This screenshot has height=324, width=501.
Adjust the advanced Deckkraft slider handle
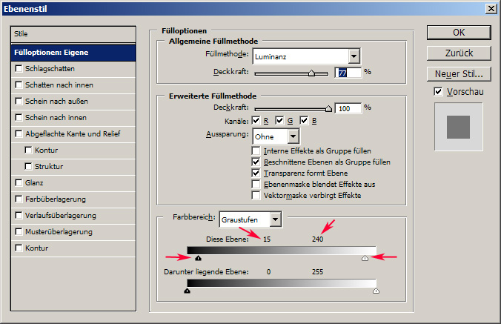(x=328, y=109)
